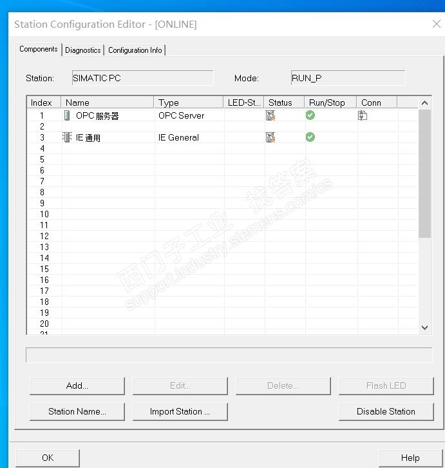The height and width of the screenshot is (468, 445).
Task: Click the status icon in the OPC Server row
Action: tap(270, 115)
